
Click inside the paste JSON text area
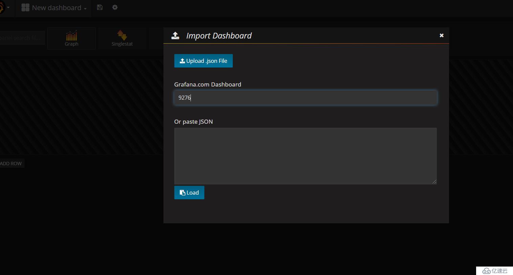pos(306,156)
